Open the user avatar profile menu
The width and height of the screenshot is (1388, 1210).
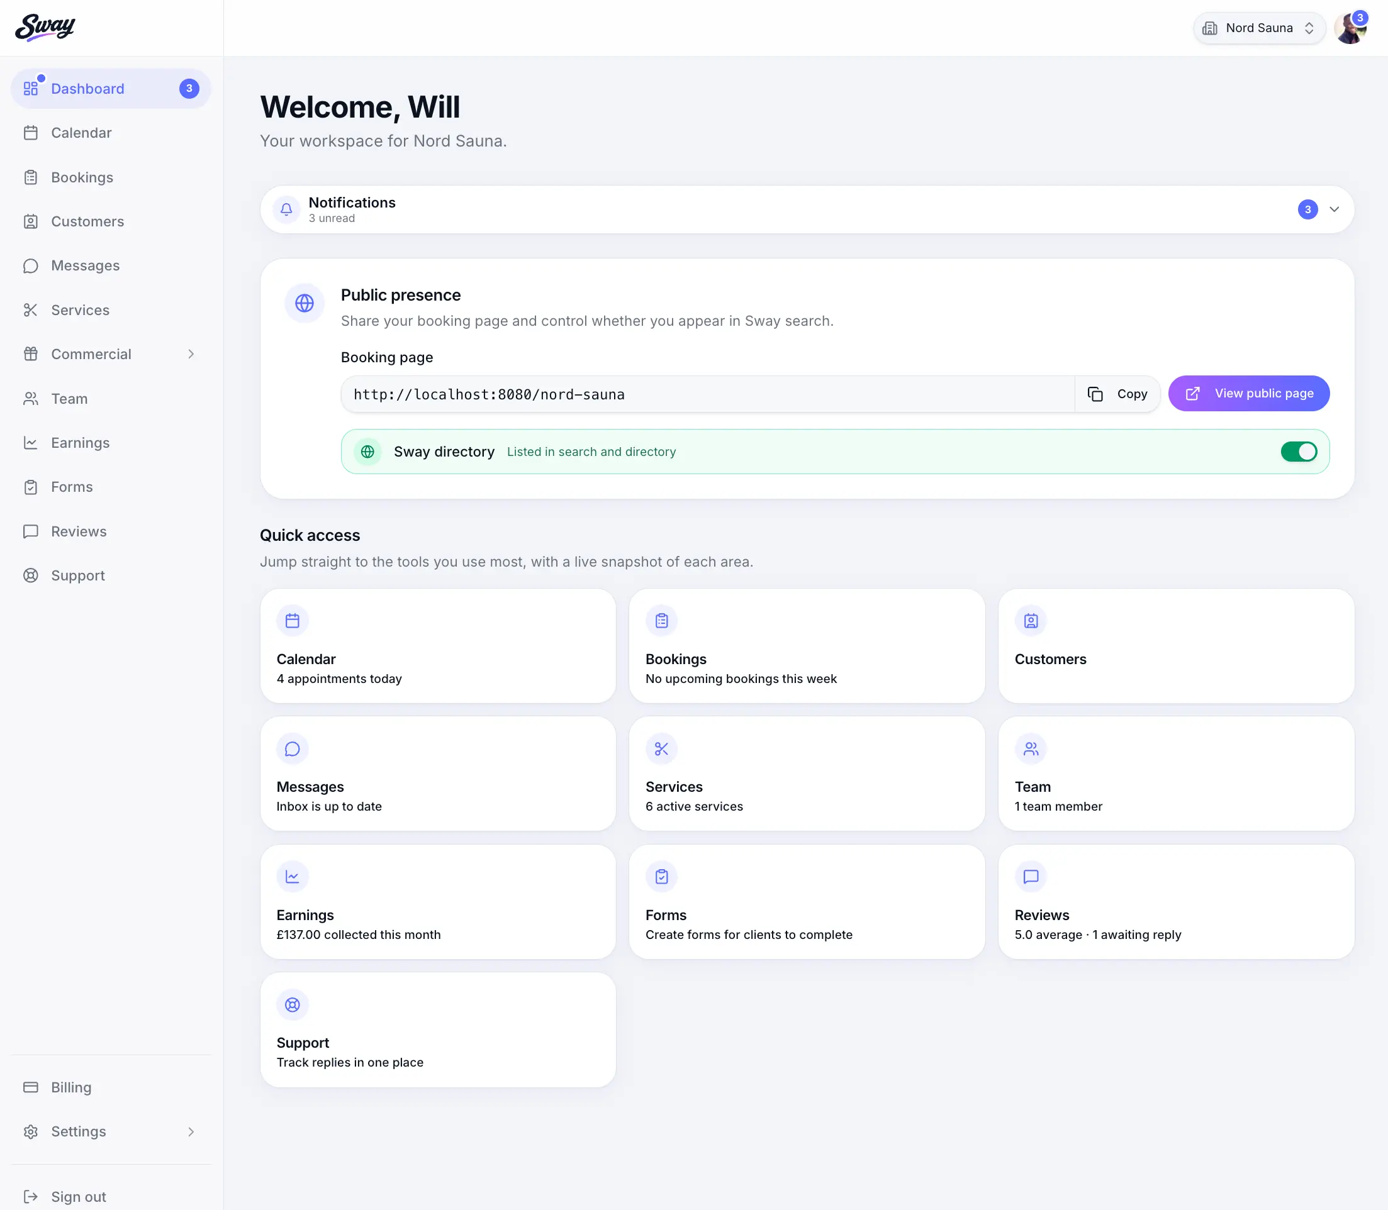point(1350,28)
